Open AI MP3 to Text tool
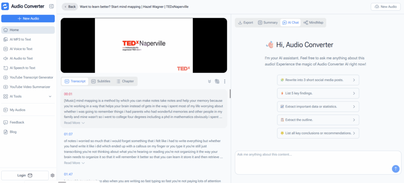404x183 pixels. pyautogui.click(x=21, y=39)
